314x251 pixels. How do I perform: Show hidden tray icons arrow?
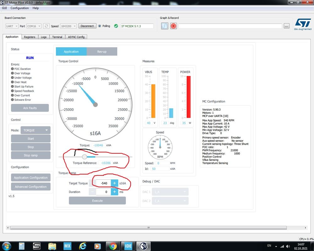tap(276, 246)
